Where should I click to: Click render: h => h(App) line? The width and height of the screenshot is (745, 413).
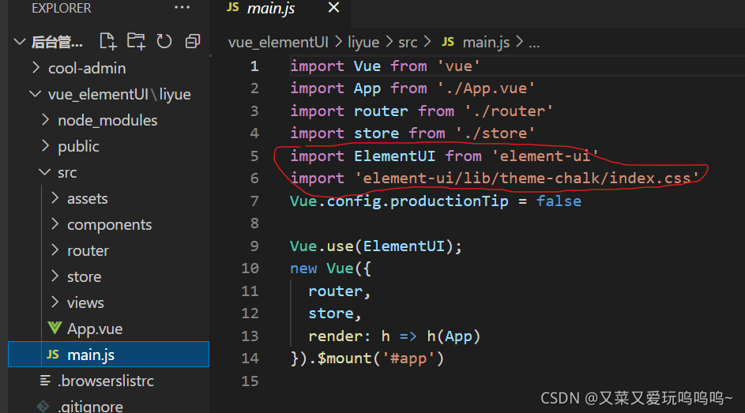tap(394, 336)
